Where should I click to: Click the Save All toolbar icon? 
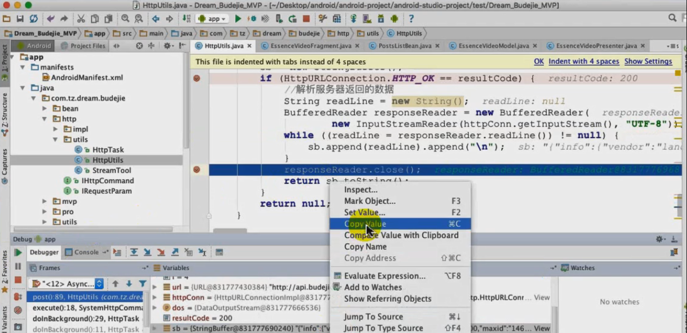click(x=20, y=19)
